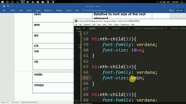Open Sublime Text Project menu
The width and height of the screenshot is (186, 104).
coord(116,25)
